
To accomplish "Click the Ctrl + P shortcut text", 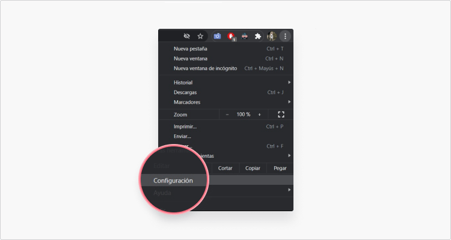I will (275, 127).
